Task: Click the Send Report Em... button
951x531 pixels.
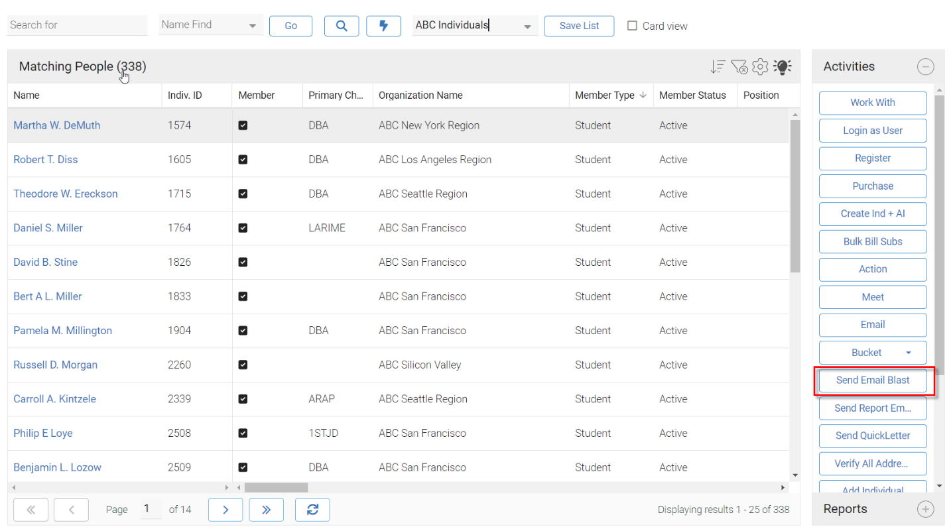Action: tap(873, 408)
